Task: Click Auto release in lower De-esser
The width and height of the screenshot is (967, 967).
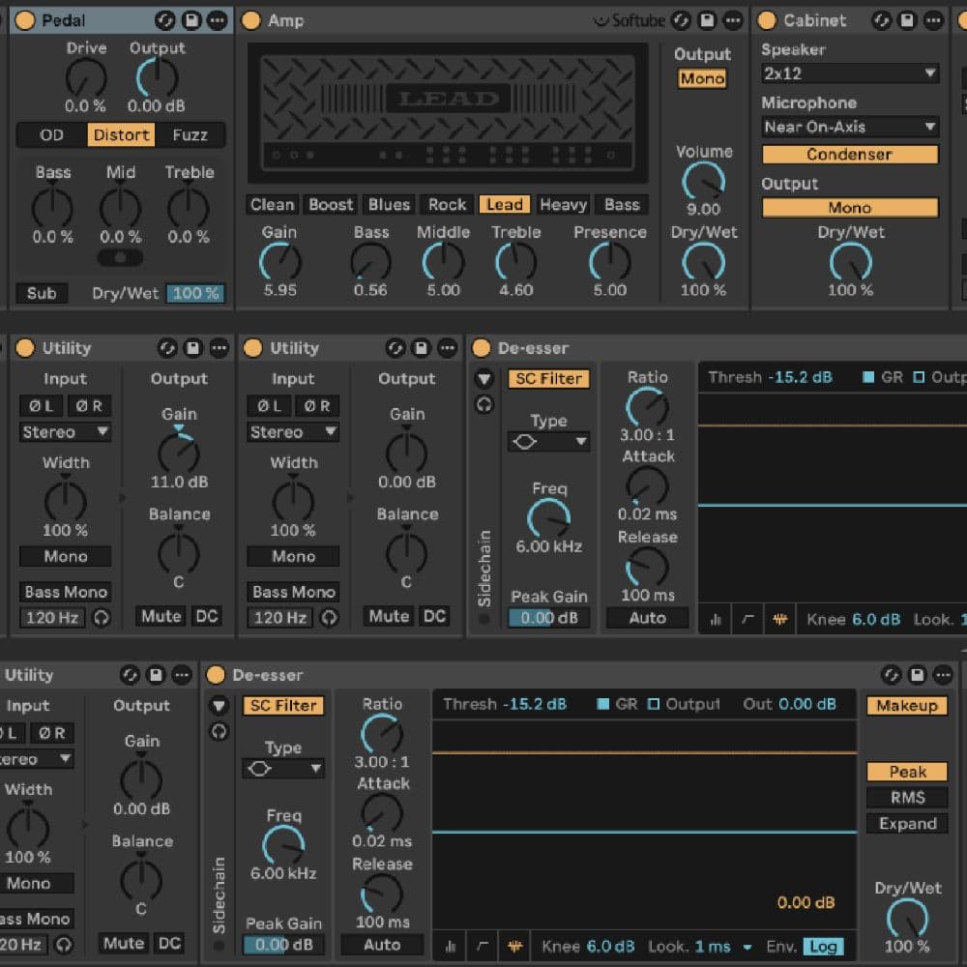Action: click(382, 945)
